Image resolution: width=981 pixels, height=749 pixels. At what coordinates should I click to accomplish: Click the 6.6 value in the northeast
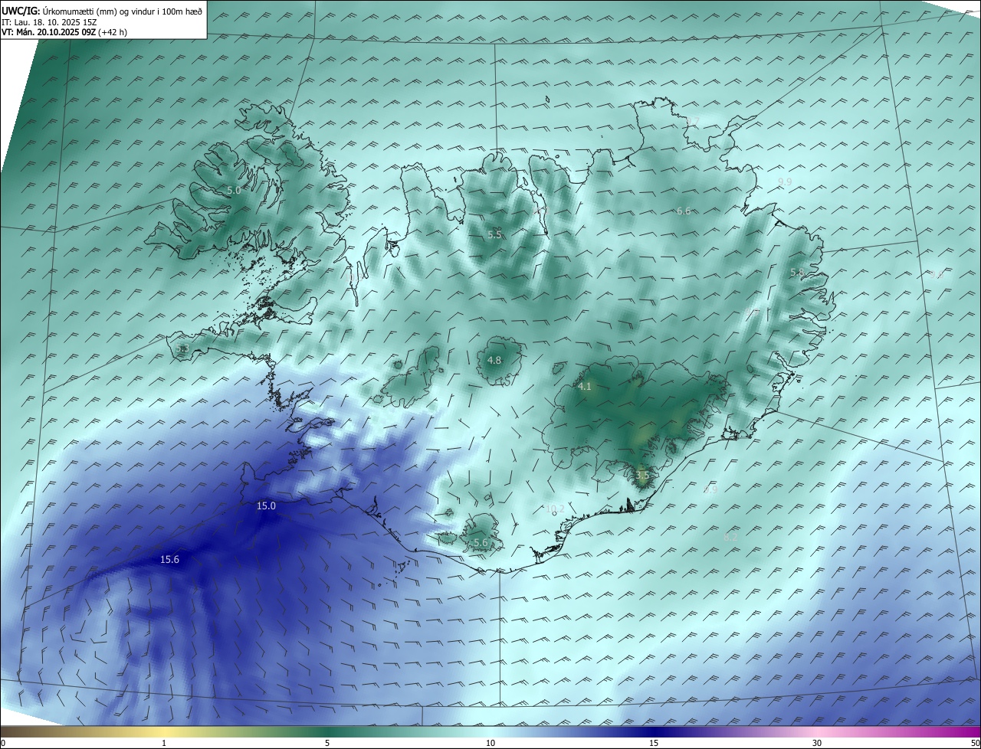(684, 211)
